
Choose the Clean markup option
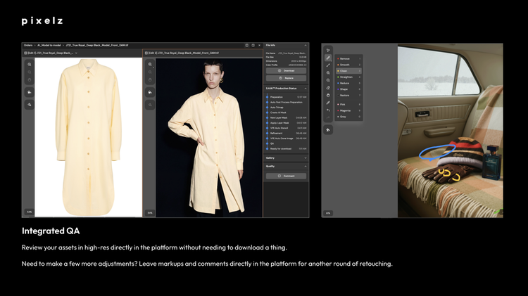(x=345, y=71)
